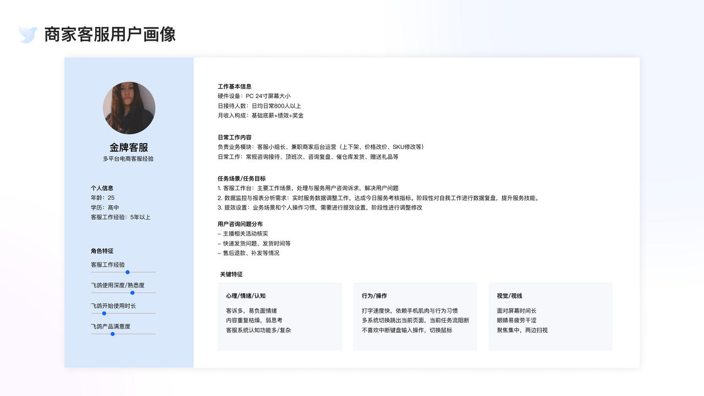
Task: Expand the 心理/情绪/认知 card
Action: tap(279, 316)
